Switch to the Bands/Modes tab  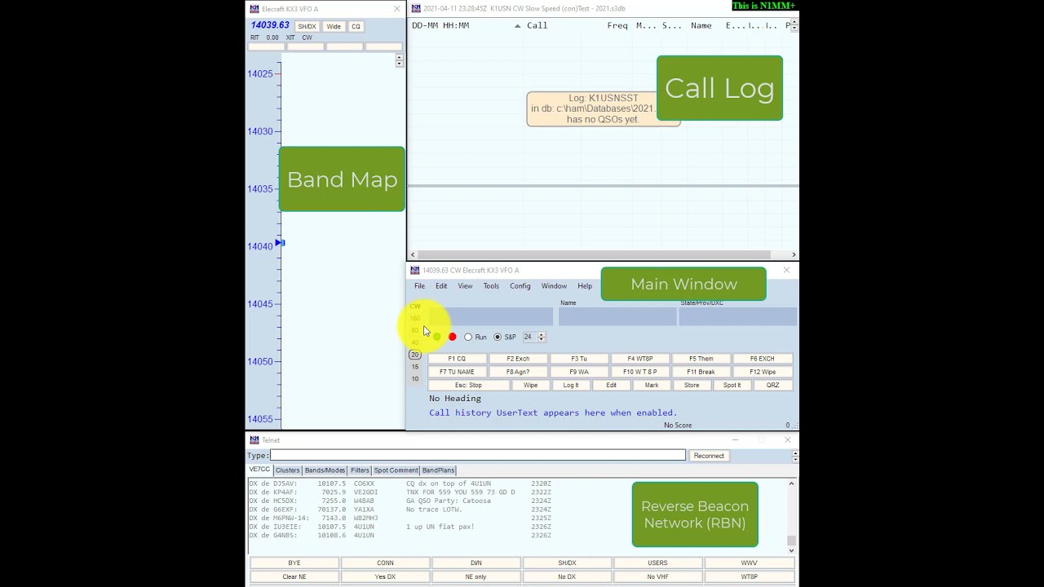click(x=325, y=470)
